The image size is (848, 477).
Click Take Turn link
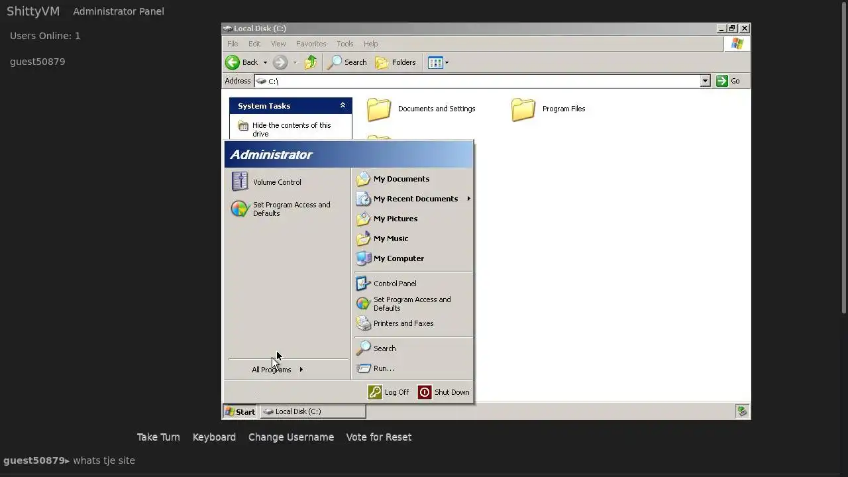[x=158, y=437]
